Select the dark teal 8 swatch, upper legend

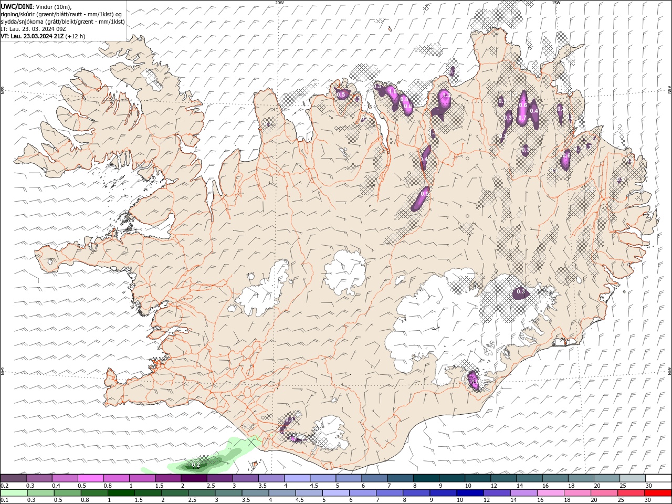pyautogui.click(x=426, y=478)
